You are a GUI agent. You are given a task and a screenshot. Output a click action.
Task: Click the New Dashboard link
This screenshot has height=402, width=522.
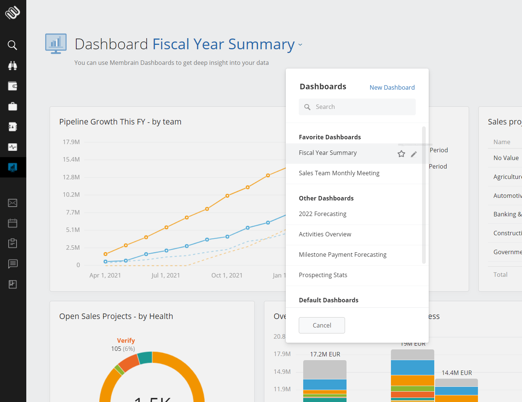392,87
